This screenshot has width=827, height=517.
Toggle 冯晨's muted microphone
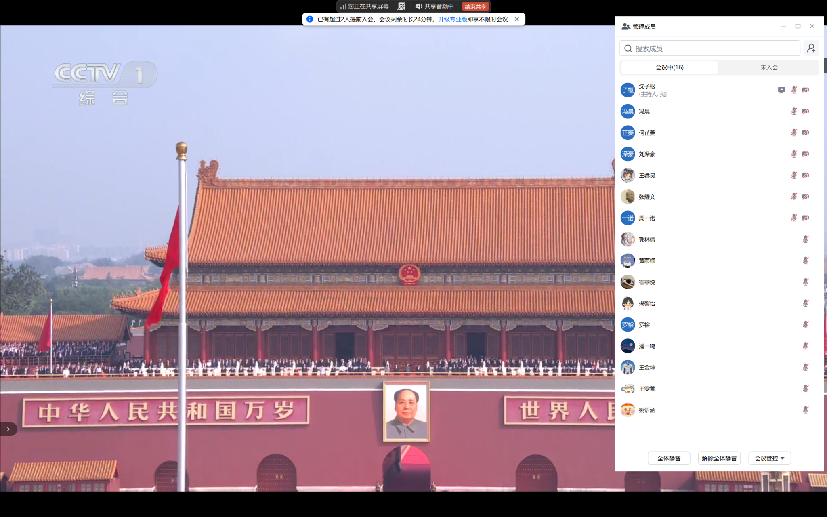pos(793,111)
